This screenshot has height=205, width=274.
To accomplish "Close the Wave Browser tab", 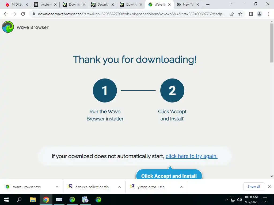I will [169, 5].
